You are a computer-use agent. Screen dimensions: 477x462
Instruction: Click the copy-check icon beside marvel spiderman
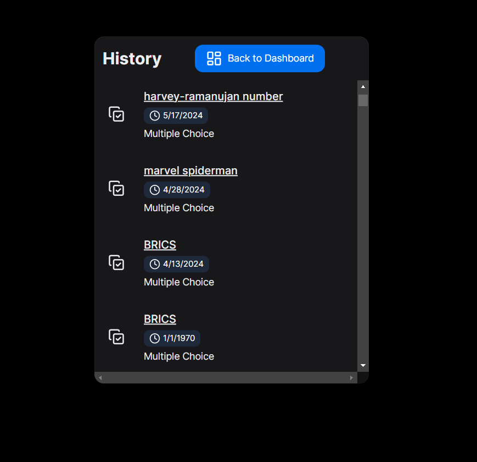coord(116,188)
